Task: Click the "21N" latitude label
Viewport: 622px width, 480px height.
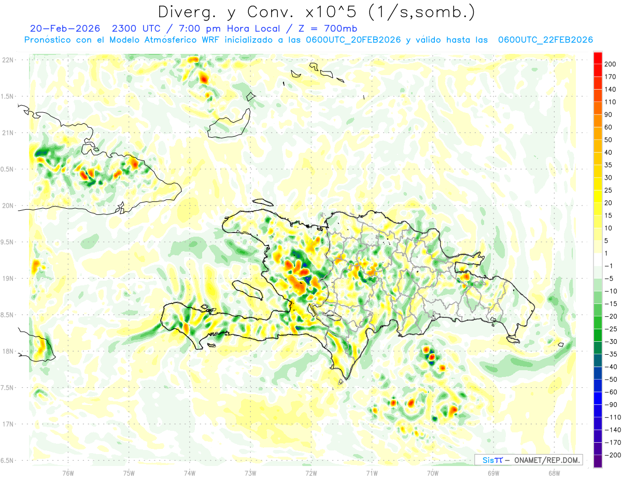Action: (x=8, y=133)
